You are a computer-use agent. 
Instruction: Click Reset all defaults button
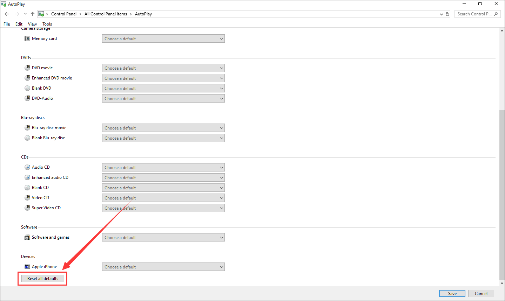coord(43,279)
